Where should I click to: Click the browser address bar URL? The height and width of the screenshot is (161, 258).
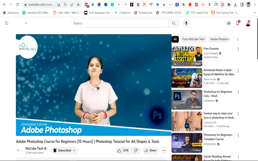pos(41,4)
